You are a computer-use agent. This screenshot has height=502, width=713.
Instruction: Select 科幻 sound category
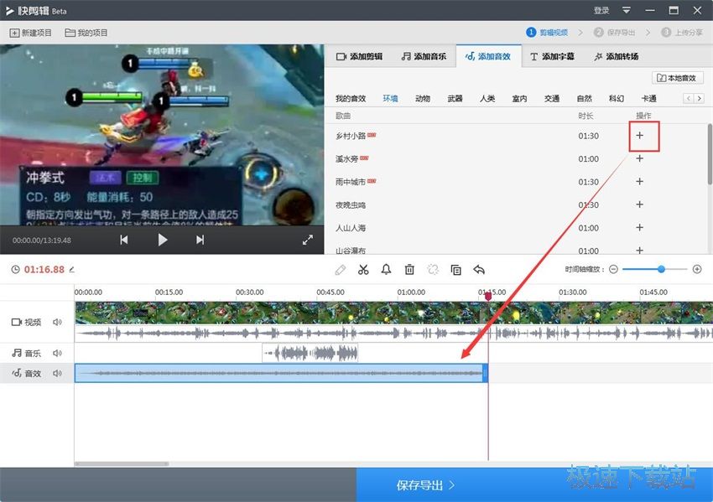617,99
